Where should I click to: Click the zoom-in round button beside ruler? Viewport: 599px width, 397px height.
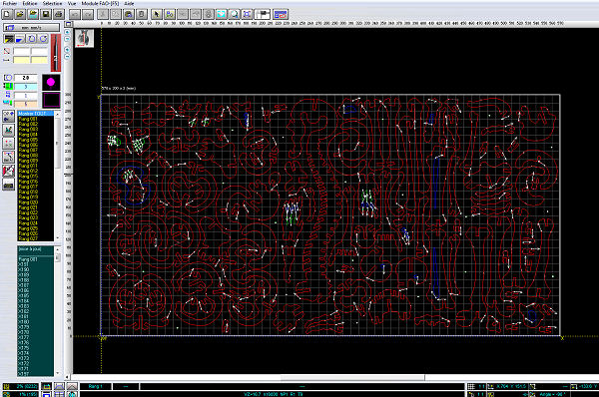click(67, 33)
